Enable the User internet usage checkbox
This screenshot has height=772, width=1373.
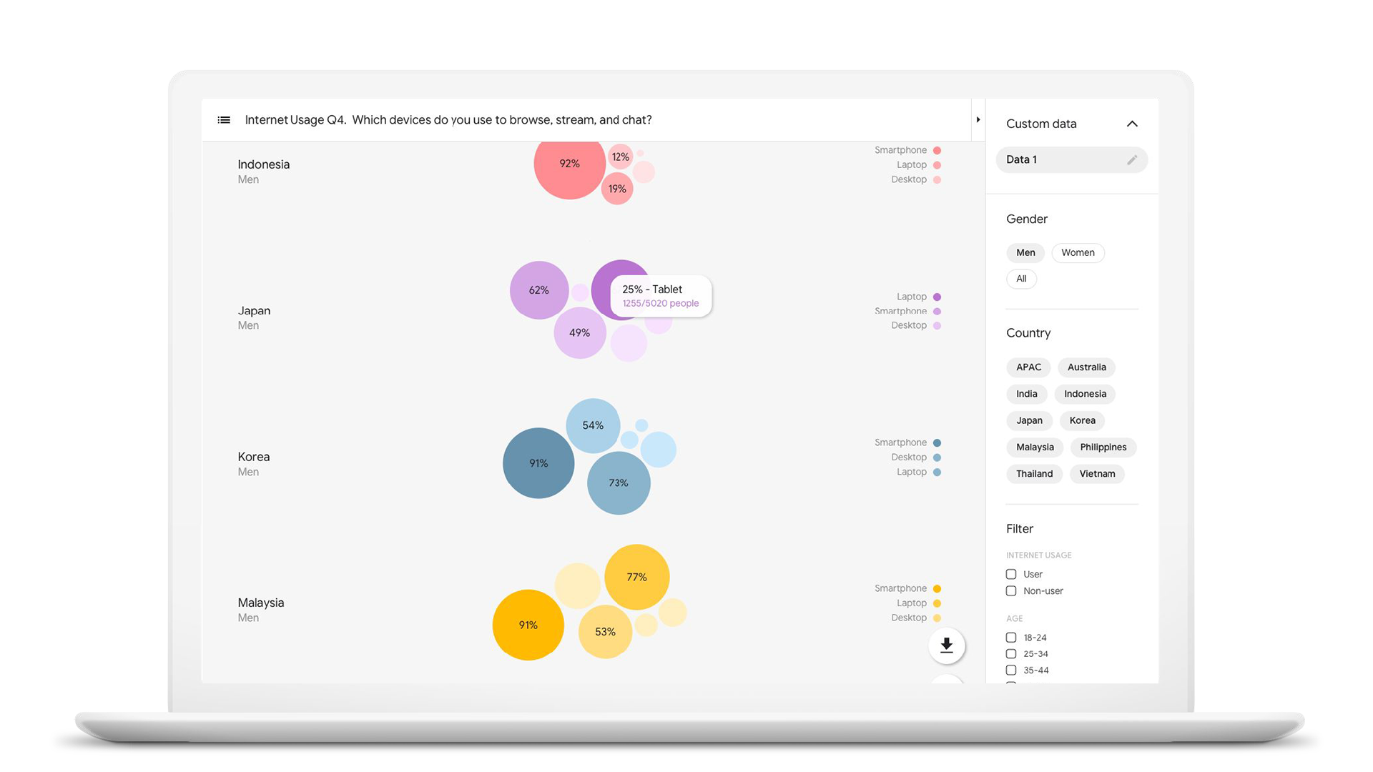tap(1011, 574)
